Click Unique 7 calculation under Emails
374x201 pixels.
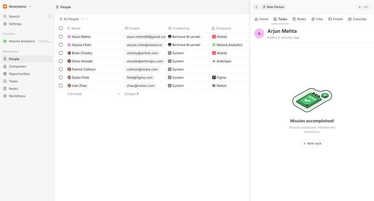click(x=131, y=94)
